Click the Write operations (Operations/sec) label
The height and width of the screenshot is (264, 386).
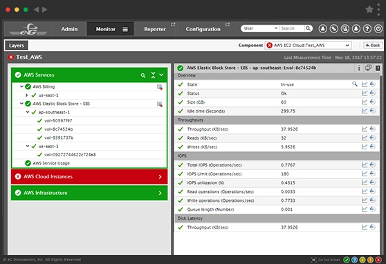click(x=221, y=200)
